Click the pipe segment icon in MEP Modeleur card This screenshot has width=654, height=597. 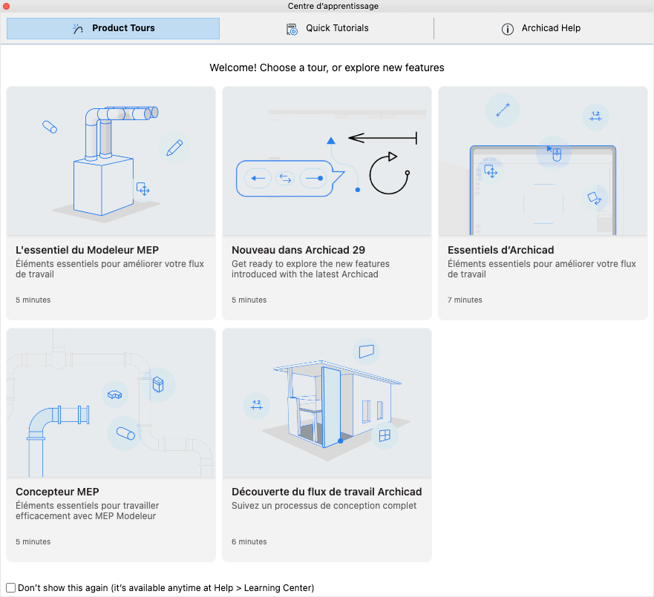click(x=50, y=127)
